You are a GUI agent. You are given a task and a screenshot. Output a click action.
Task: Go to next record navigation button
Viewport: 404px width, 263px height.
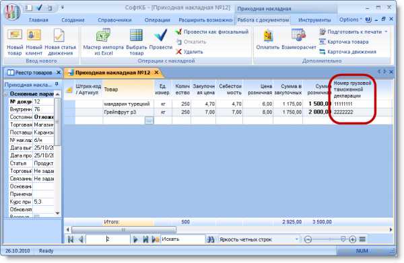click(135, 239)
